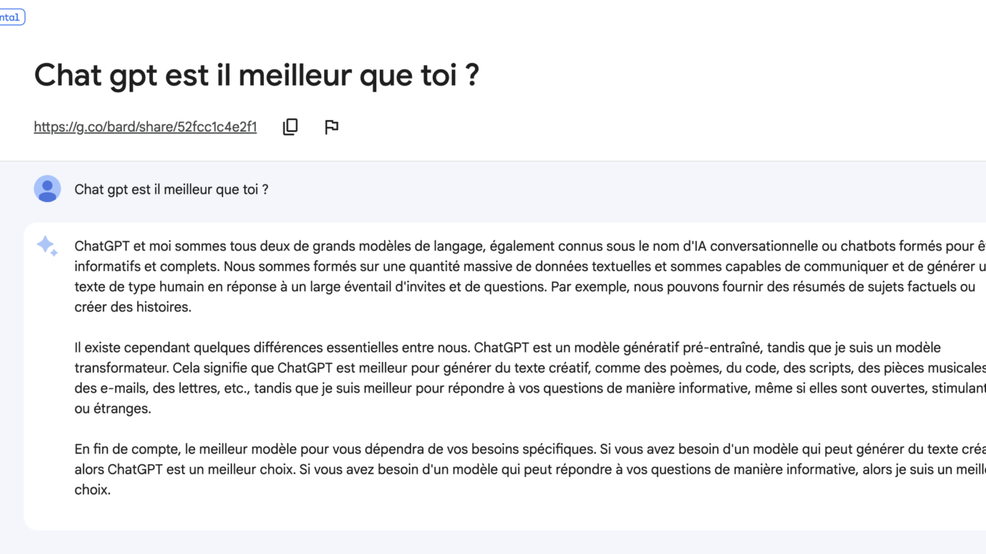Click the page title heading
Image resolution: width=986 pixels, height=554 pixels.
(x=257, y=75)
